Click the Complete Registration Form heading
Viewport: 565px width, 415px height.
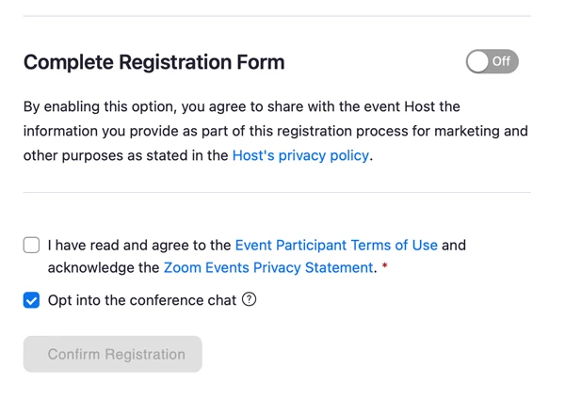153,63
